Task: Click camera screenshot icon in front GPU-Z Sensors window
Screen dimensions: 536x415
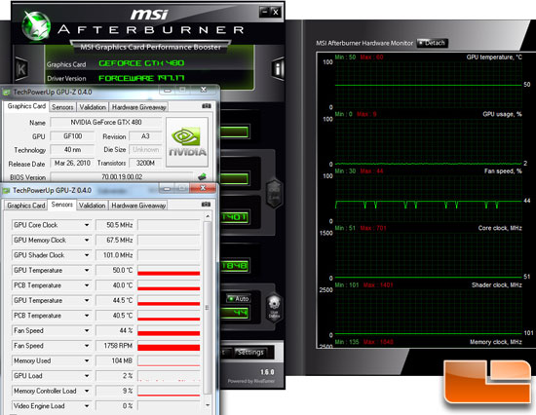Action: pyautogui.click(x=206, y=205)
